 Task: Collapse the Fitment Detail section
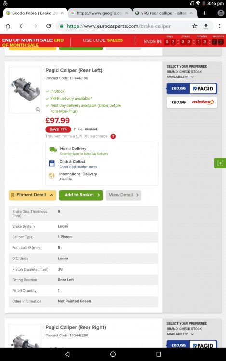(x=32, y=195)
